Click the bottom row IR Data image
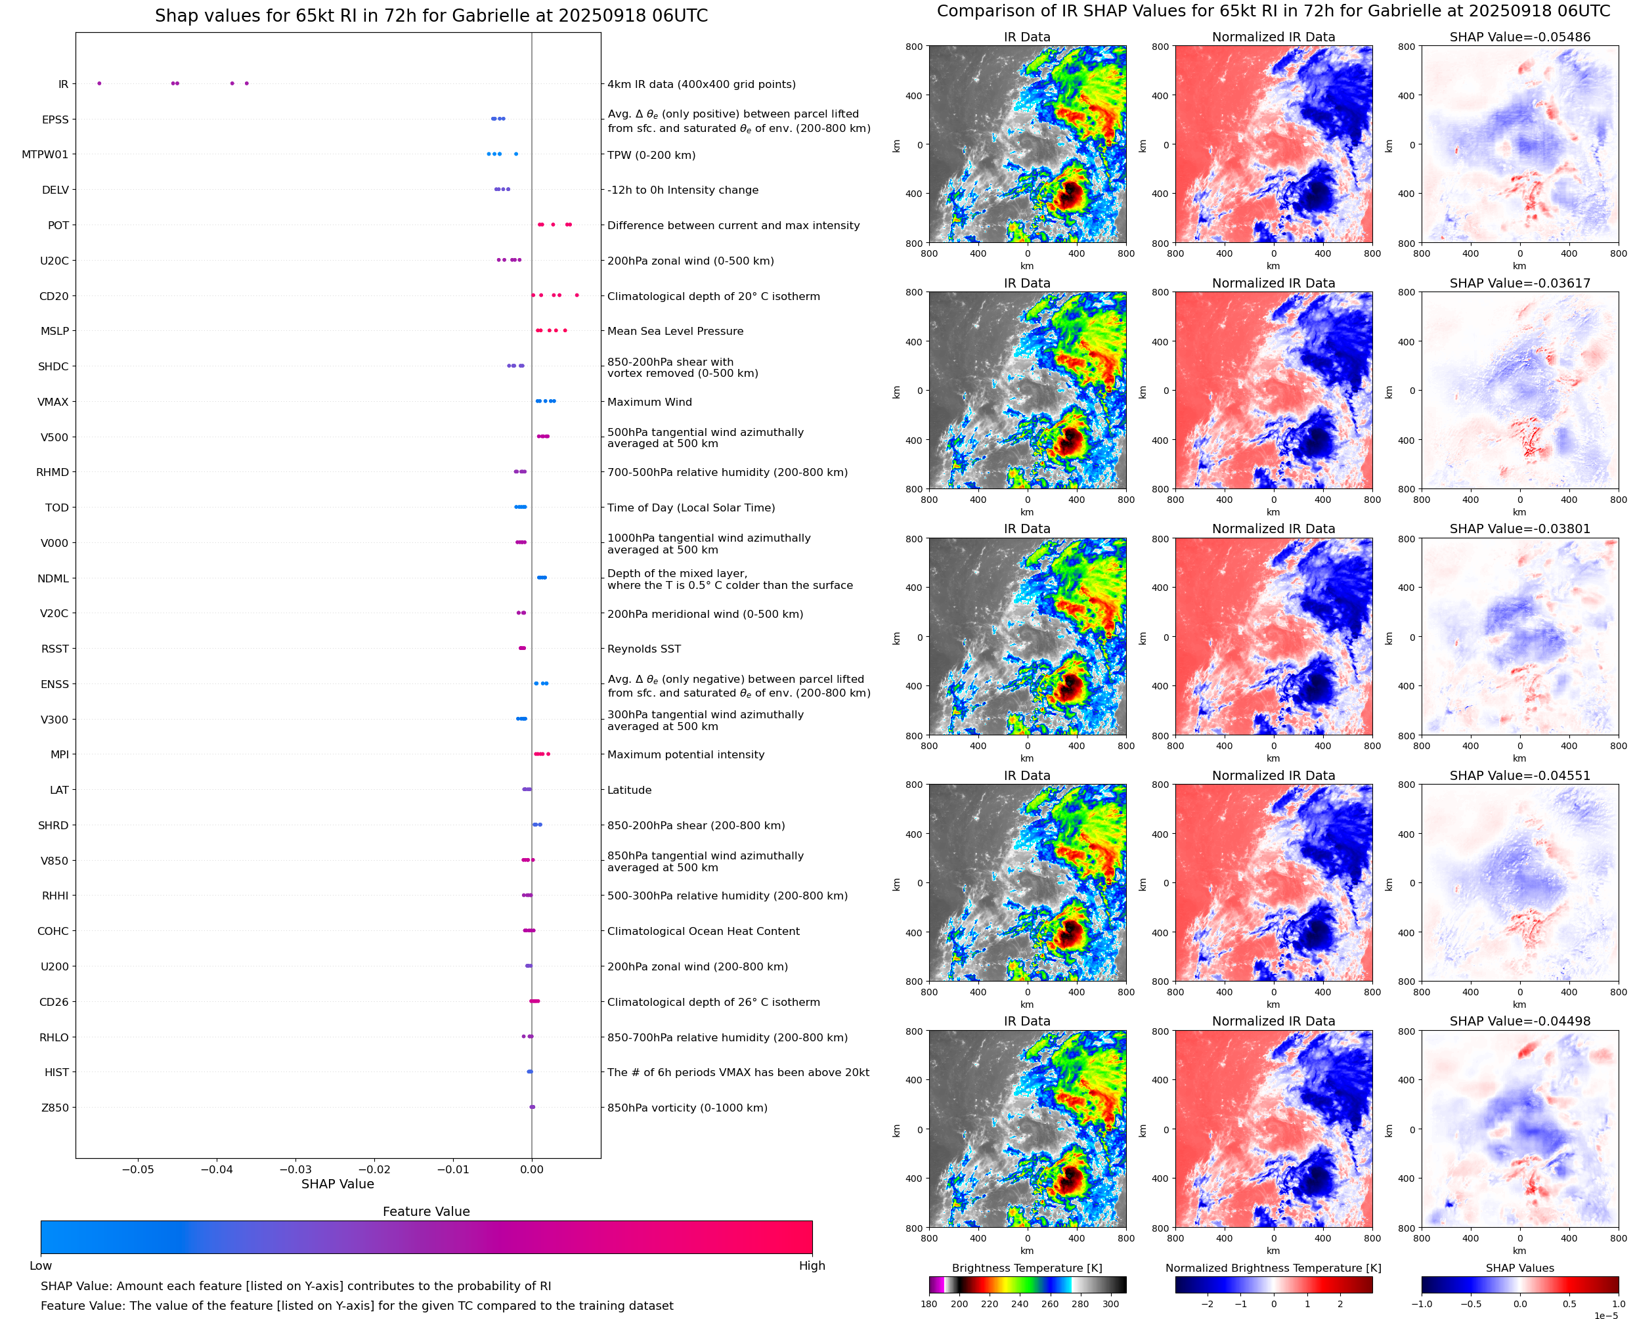1635x1319 pixels. click(x=1027, y=1129)
